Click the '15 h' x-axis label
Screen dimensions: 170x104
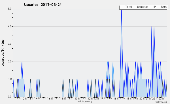pos(109,98)
